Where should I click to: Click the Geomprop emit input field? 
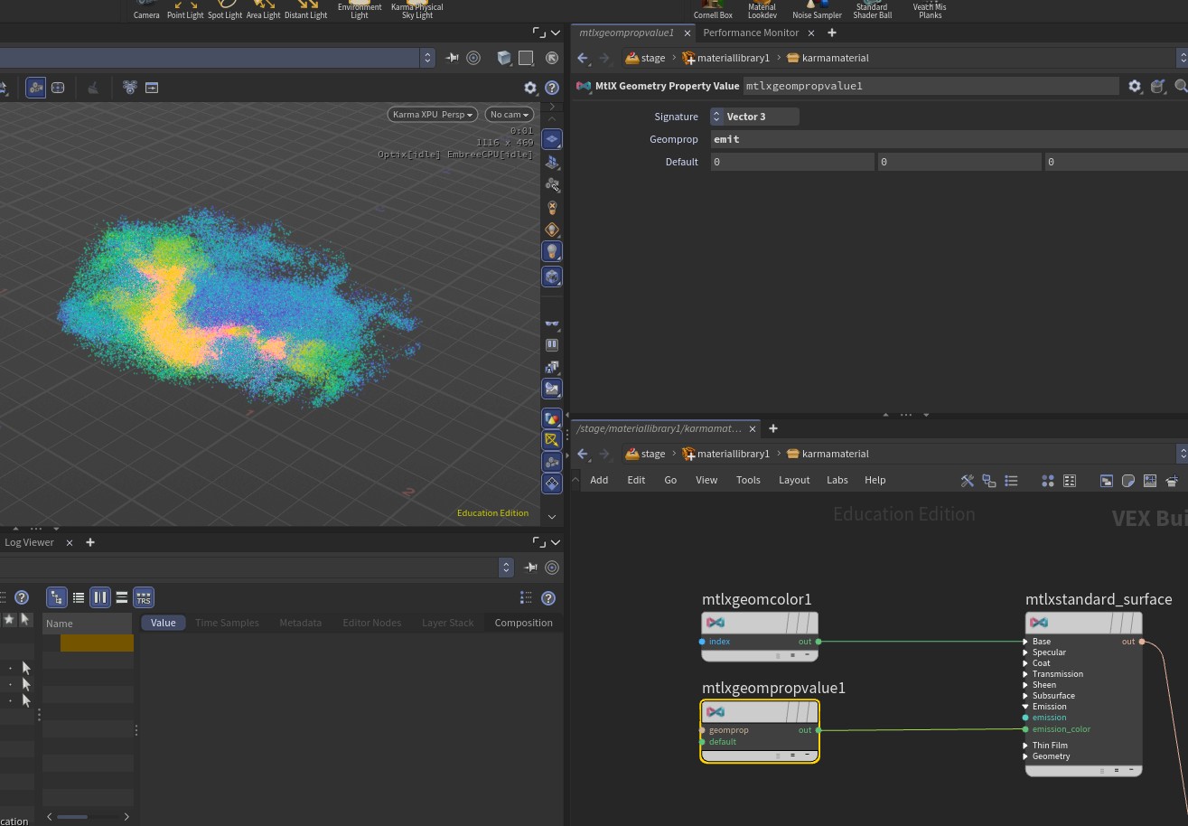[949, 139]
